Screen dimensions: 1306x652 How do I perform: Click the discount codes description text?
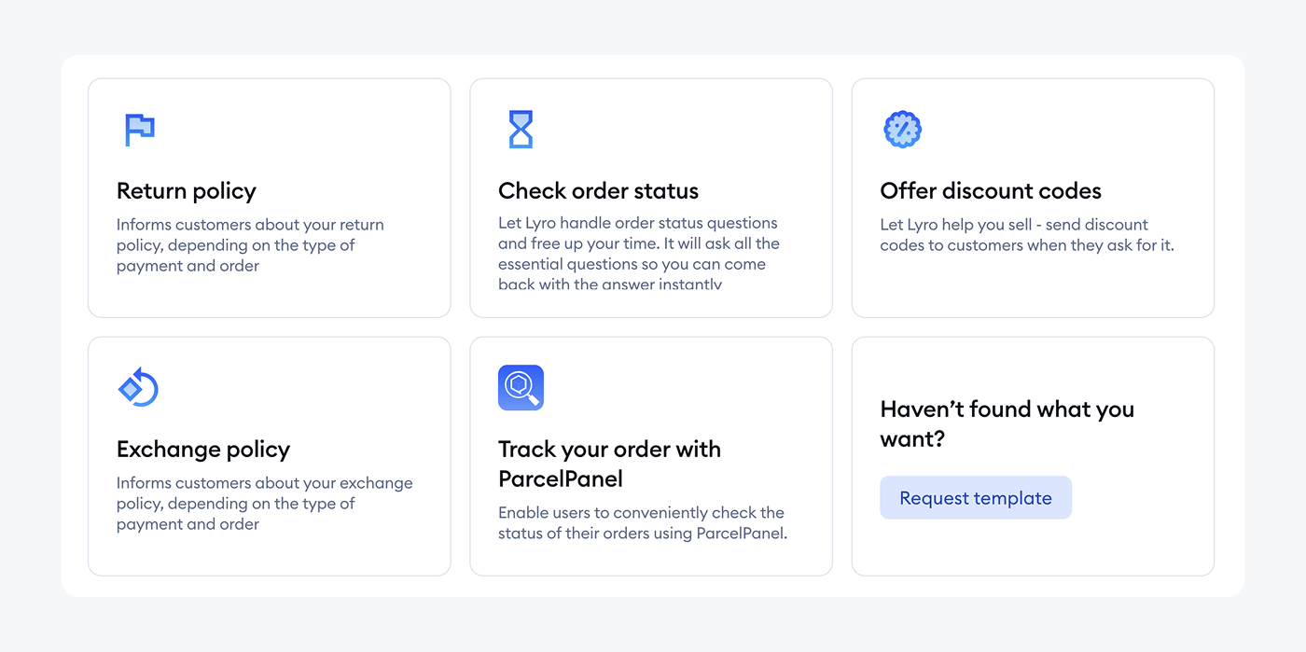(x=1026, y=235)
